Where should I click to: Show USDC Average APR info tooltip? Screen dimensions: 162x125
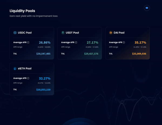(28, 43)
